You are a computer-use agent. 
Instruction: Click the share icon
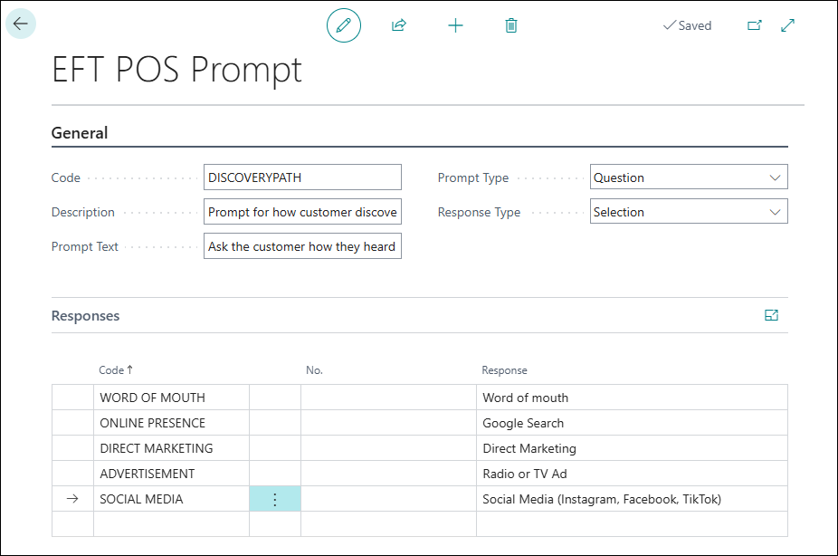pyautogui.click(x=399, y=25)
